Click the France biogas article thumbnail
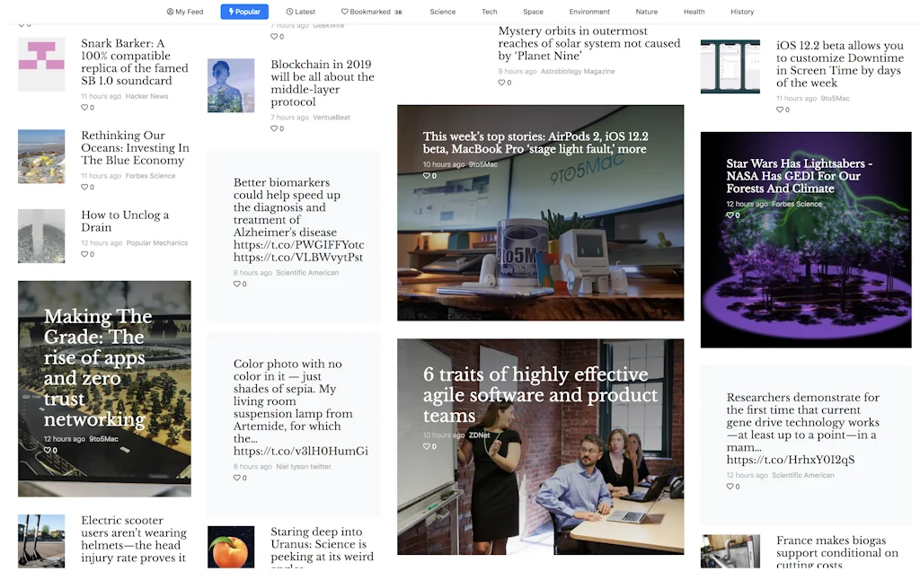Screen dimensions: 920x580 coord(730,551)
